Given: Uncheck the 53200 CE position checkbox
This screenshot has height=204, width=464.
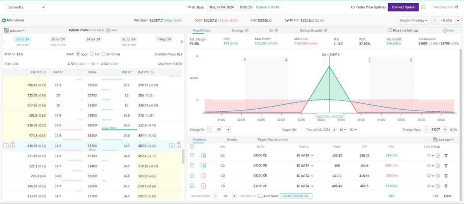Looking at the screenshot, I should pos(192,175).
